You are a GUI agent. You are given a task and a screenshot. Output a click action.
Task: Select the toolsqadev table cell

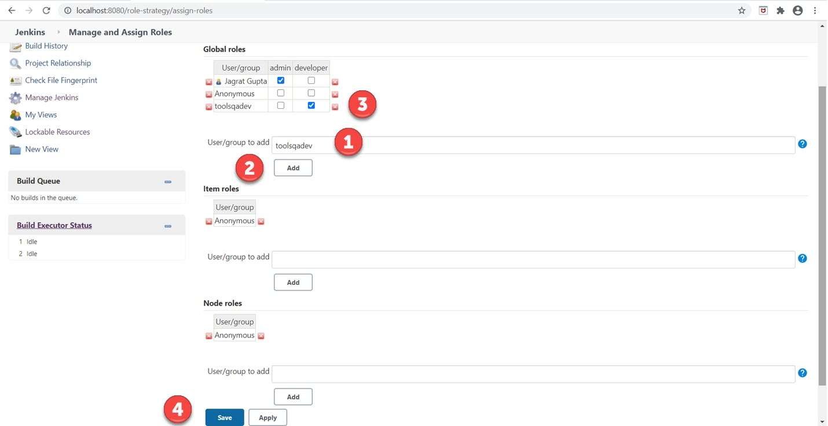coord(241,106)
